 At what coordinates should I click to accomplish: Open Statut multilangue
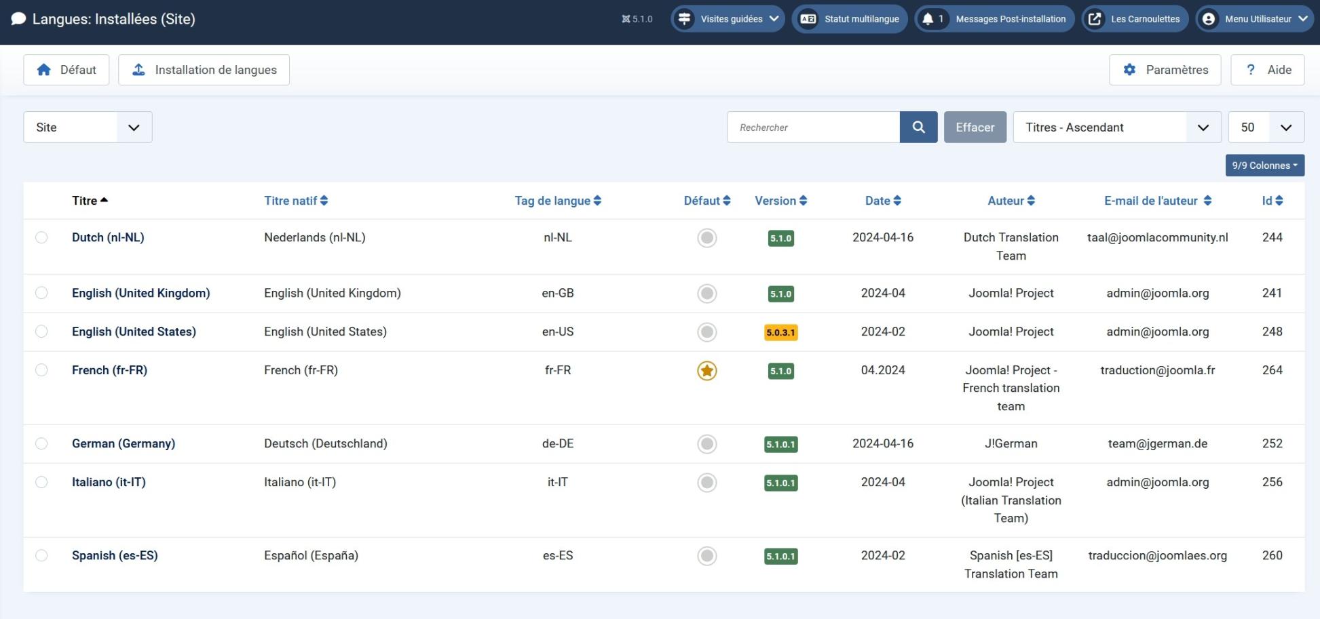point(850,19)
